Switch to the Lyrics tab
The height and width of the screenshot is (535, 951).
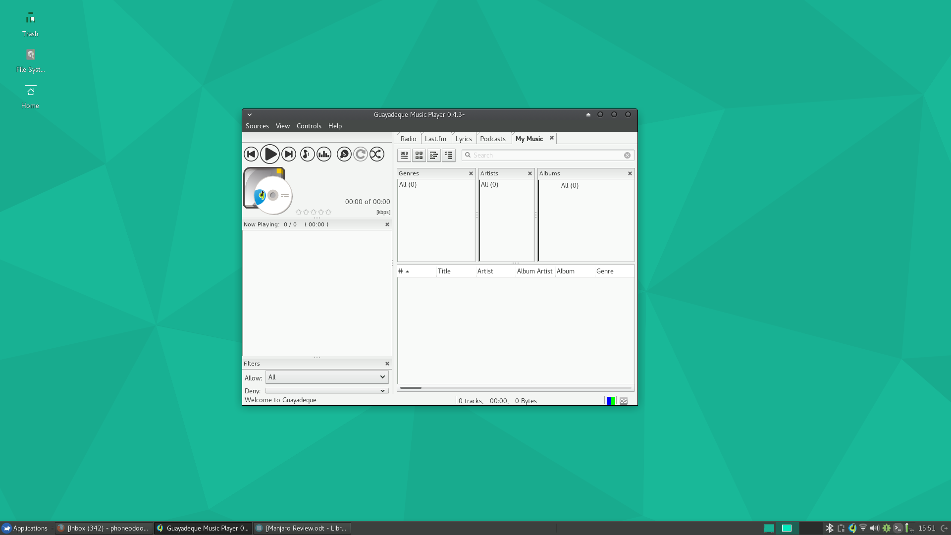pos(464,139)
